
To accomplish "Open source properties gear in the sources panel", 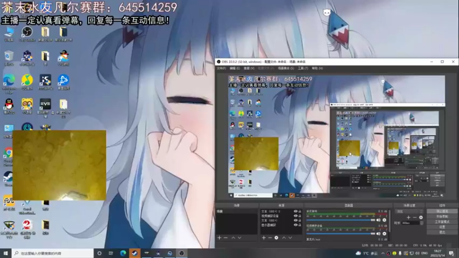I will (x=277, y=238).
